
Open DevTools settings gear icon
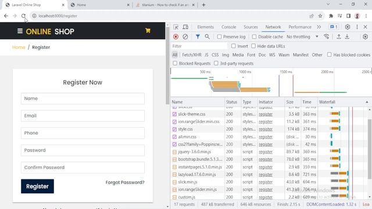point(348,27)
